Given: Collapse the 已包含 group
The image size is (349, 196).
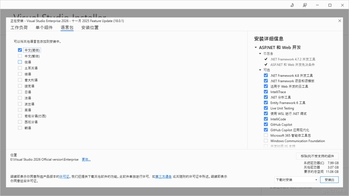Looking at the screenshot, I should click(x=260, y=54).
